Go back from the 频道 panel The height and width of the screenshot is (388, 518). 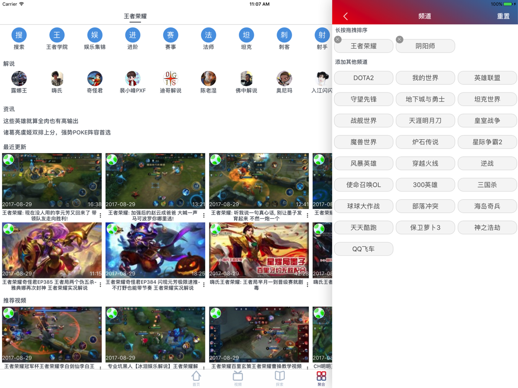(x=346, y=16)
